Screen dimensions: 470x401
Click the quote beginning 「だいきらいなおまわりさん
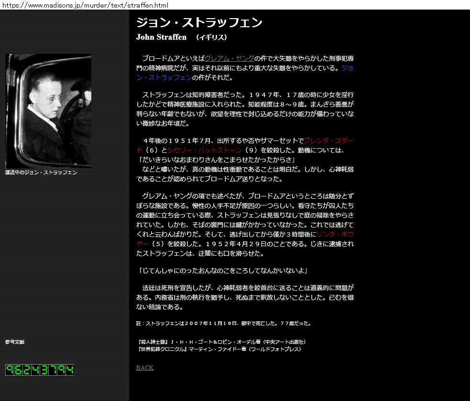[x=216, y=160]
